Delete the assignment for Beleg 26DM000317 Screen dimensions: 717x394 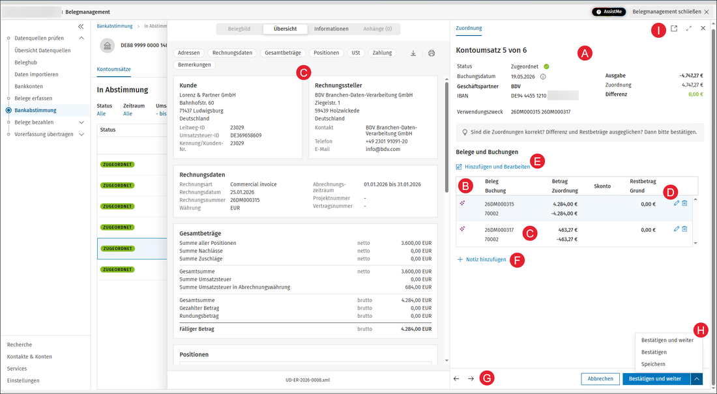684,229
